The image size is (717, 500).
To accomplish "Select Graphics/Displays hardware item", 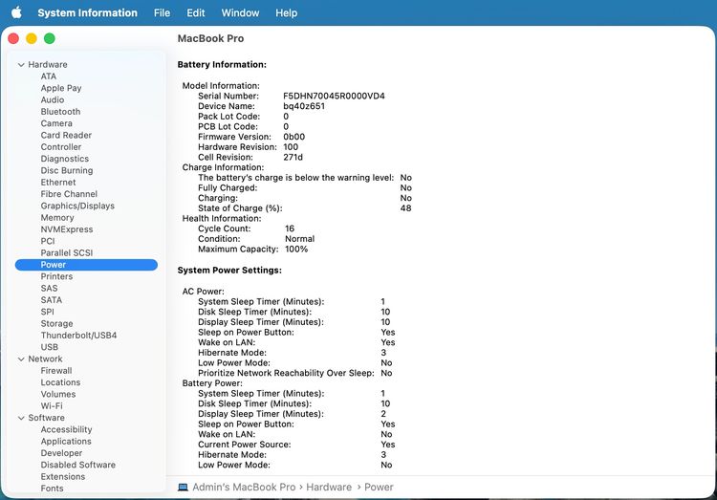I will coord(77,206).
